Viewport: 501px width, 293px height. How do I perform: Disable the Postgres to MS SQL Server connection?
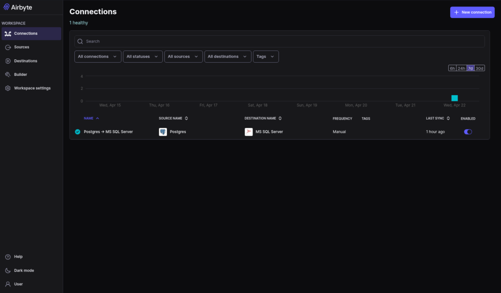[x=467, y=131]
